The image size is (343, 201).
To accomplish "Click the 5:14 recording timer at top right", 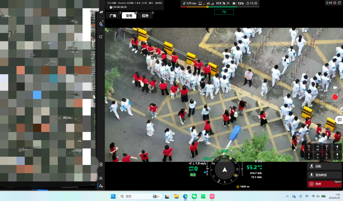I will [x=329, y=3].
